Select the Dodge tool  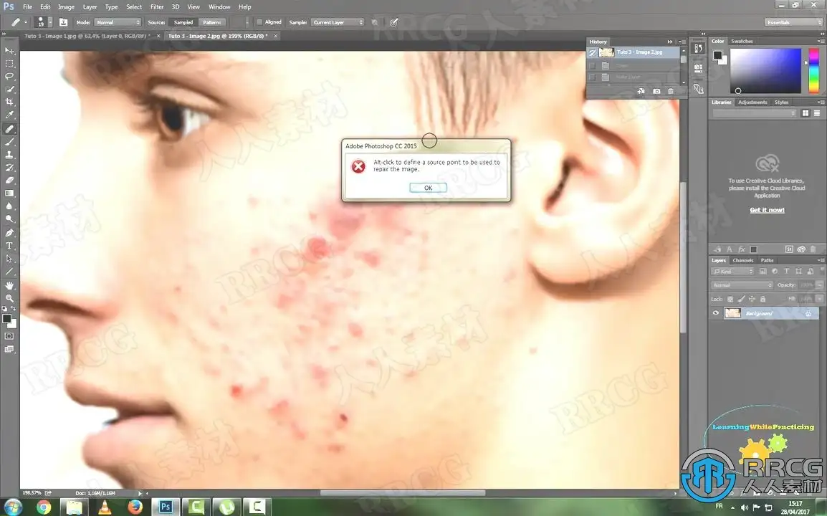coord(9,219)
